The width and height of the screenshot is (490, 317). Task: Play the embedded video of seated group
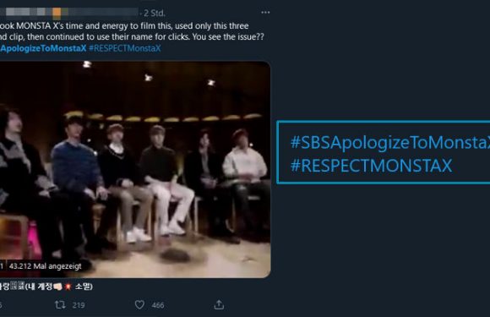tap(135, 169)
